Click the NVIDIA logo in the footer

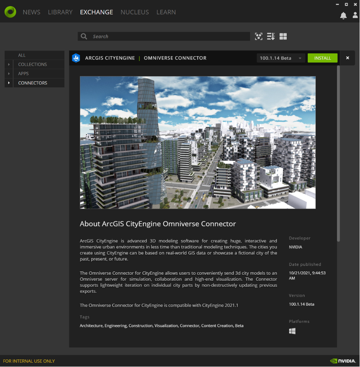[x=342, y=361]
